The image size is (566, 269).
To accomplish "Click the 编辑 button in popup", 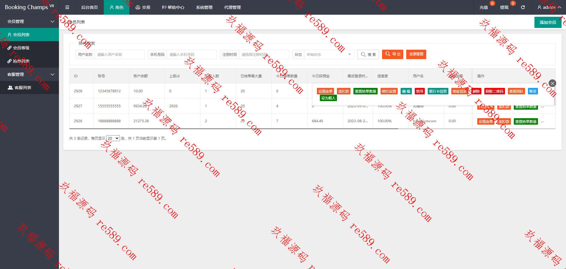I will coord(406,91).
